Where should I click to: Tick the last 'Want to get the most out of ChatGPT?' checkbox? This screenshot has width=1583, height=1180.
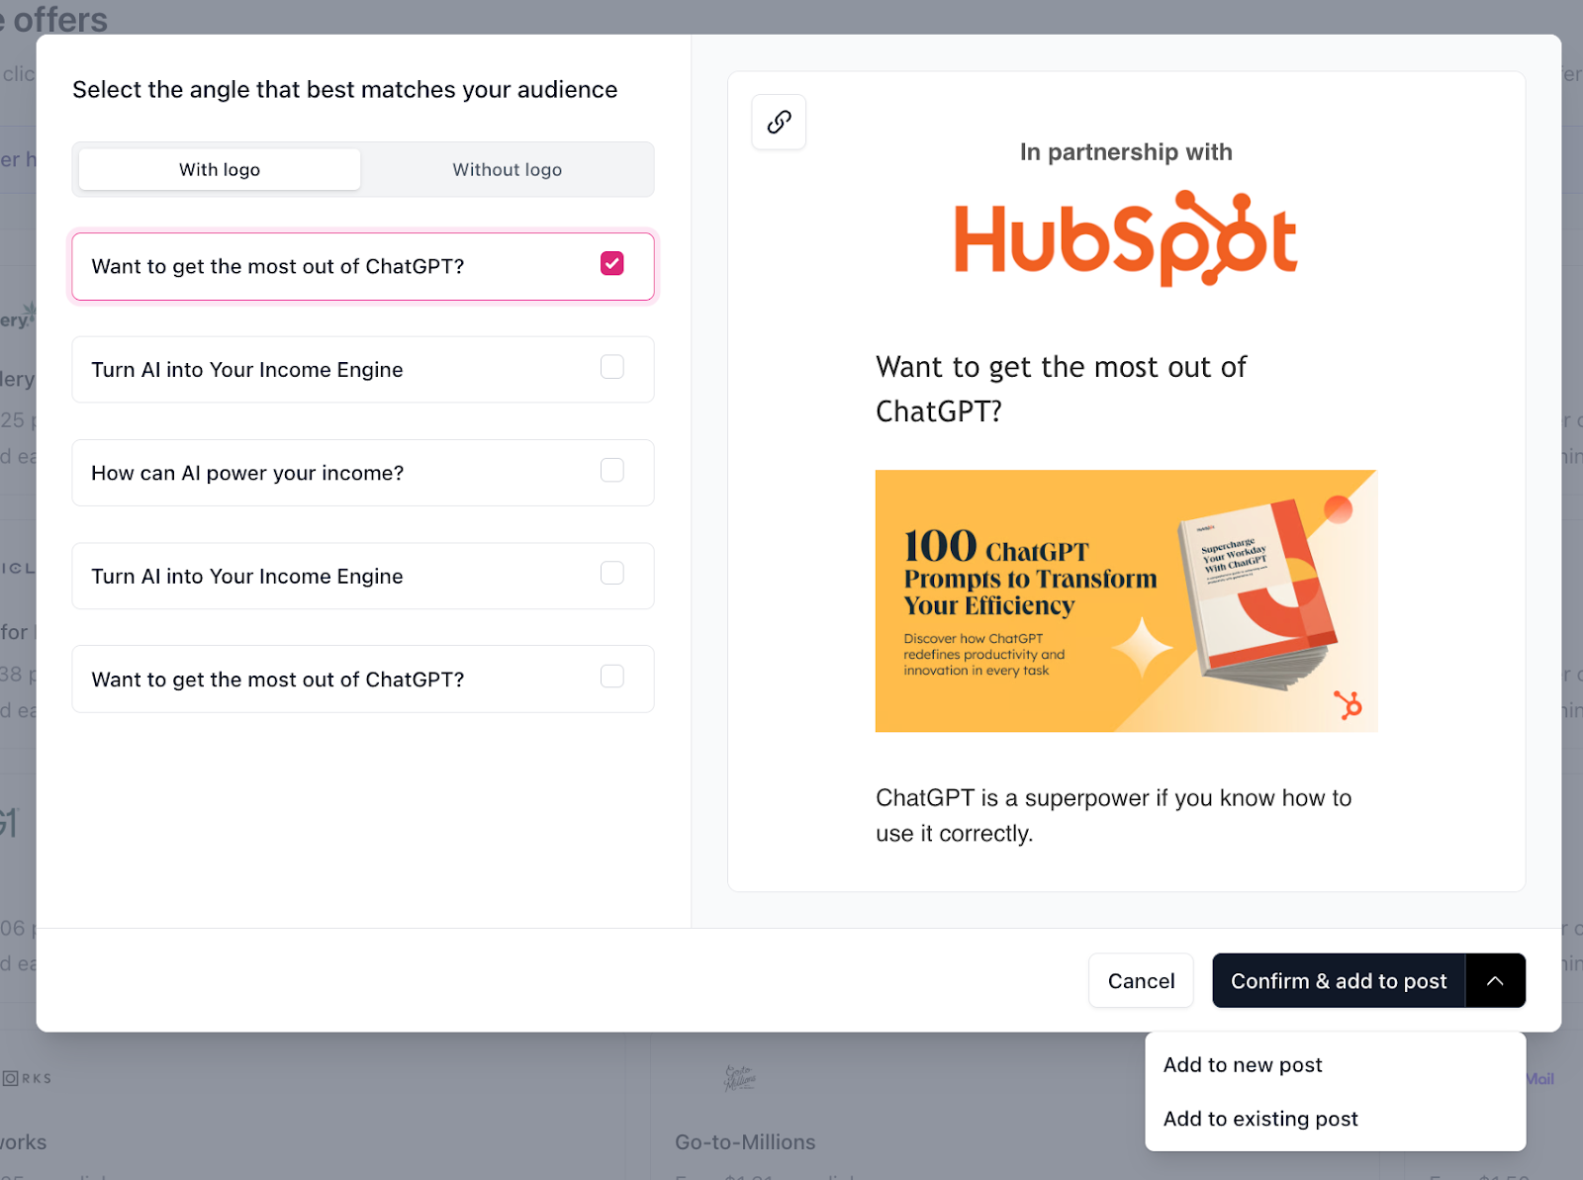[x=611, y=677]
